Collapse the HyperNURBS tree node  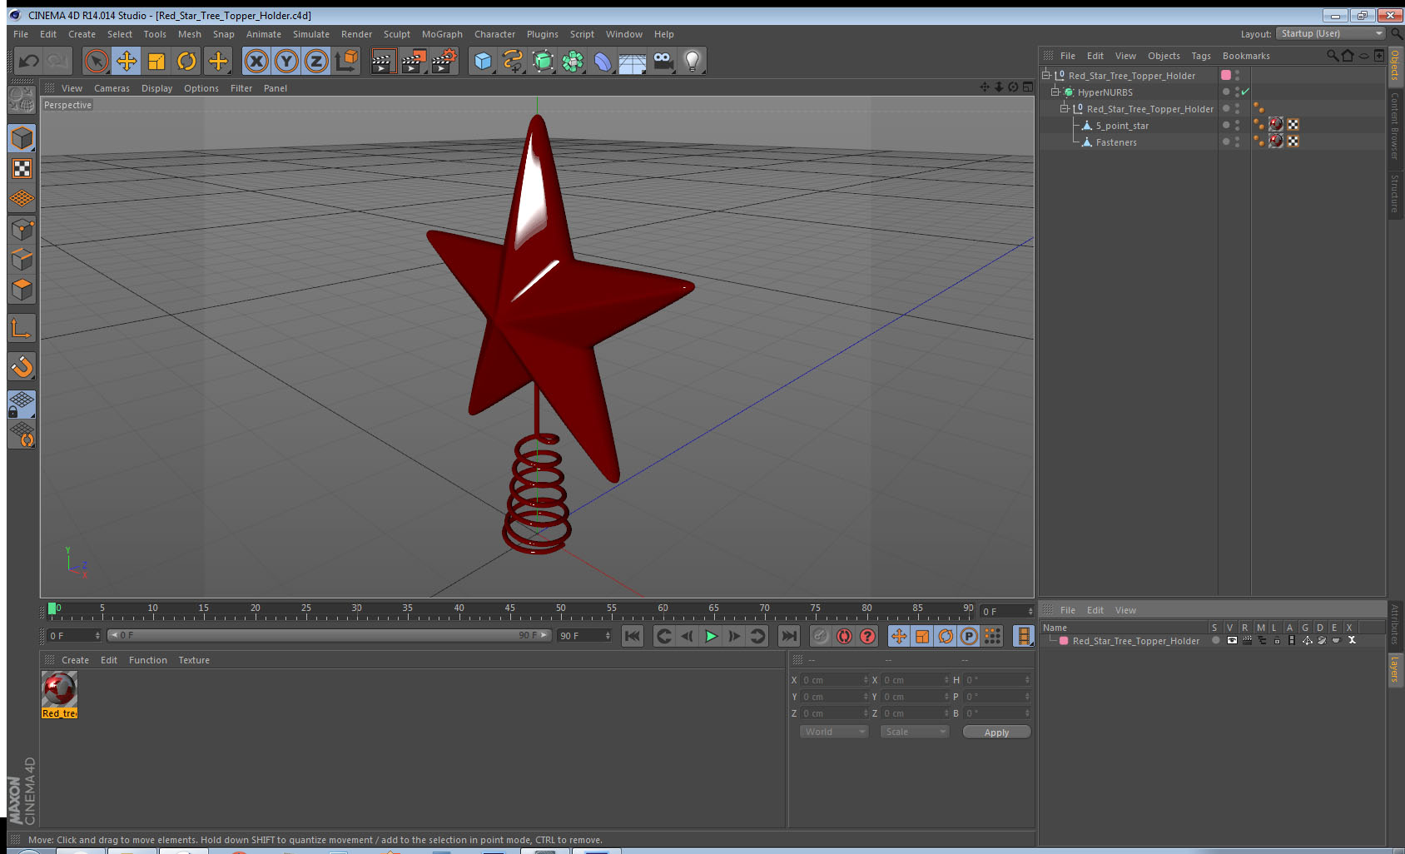tap(1055, 92)
